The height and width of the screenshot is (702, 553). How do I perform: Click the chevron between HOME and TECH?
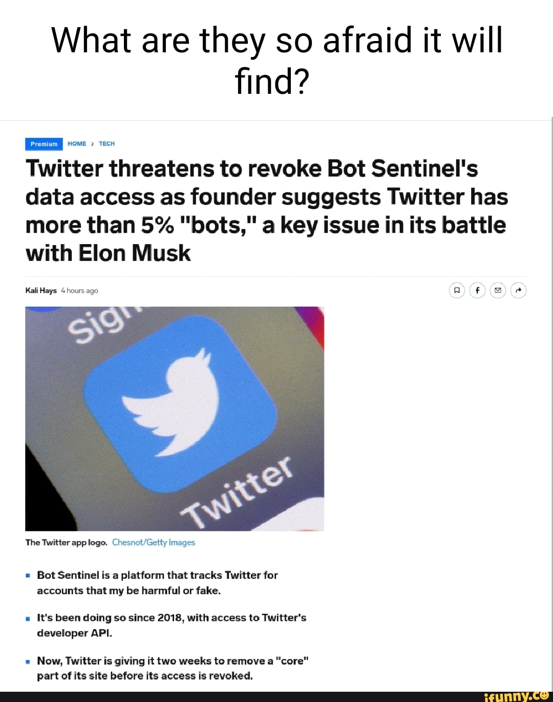[92, 144]
